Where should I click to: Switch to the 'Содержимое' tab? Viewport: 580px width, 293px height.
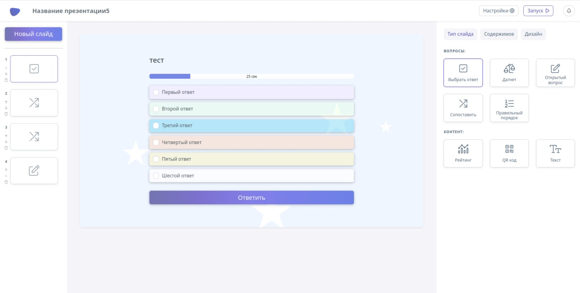499,34
